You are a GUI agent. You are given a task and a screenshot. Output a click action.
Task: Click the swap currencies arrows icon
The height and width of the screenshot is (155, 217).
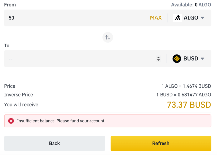(108, 37)
